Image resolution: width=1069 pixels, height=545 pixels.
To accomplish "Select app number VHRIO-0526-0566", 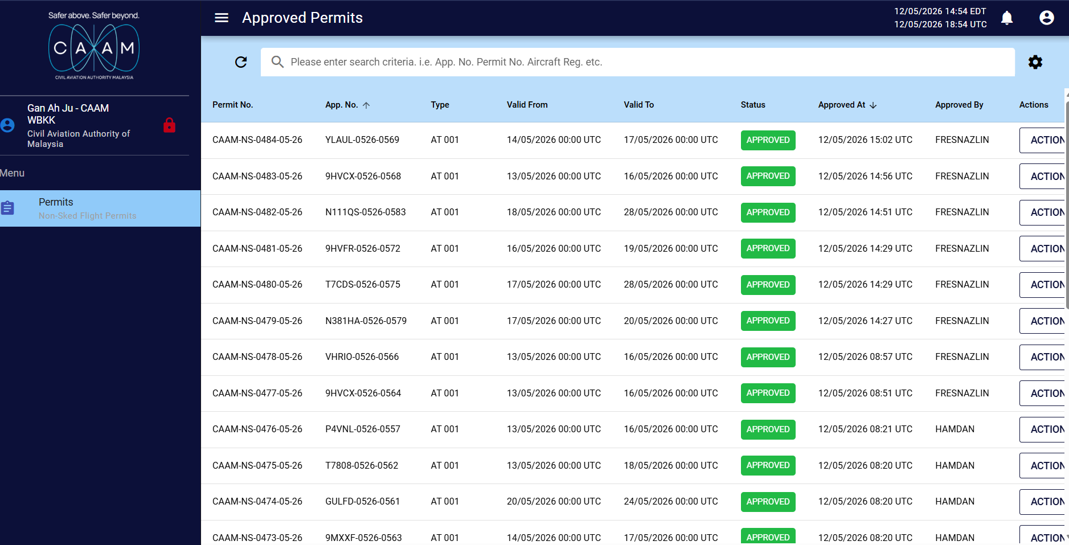I will click(x=362, y=356).
